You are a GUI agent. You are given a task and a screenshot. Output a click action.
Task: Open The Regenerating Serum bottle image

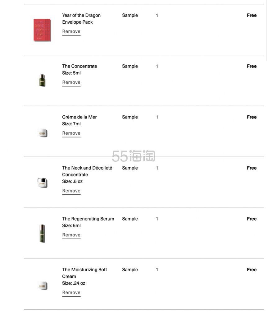pyautogui.click(x=42, y=234)
